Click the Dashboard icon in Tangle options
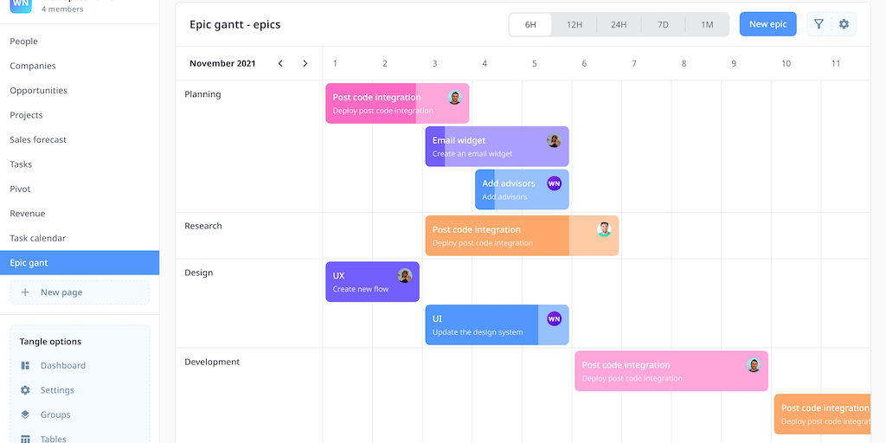The height and width of the screenshot is (443, 886). tap(25, 366)
